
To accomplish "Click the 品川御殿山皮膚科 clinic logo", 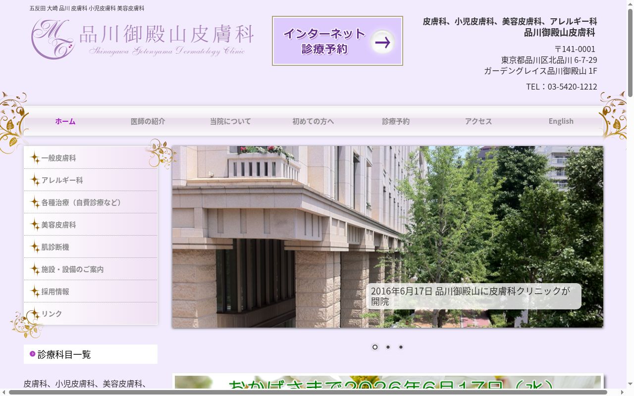I will (143, 40).
